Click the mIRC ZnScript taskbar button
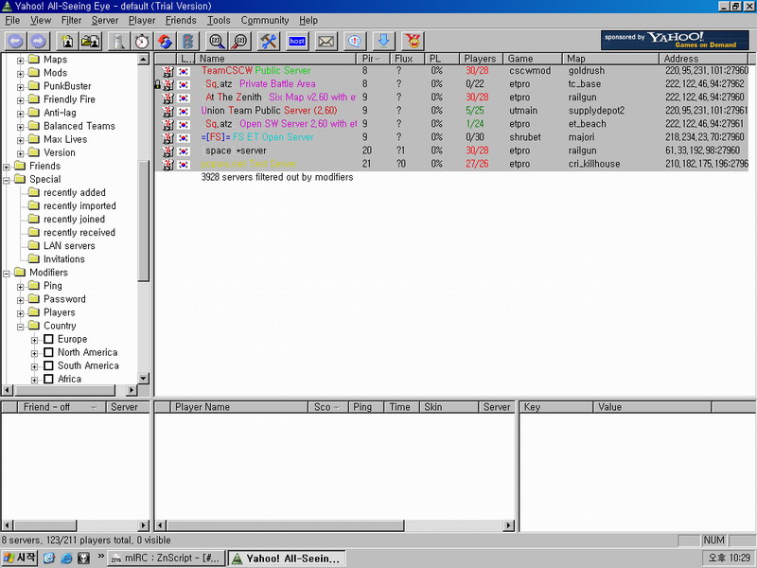Viewport: 757px width, 568px height. pos(167,559)
